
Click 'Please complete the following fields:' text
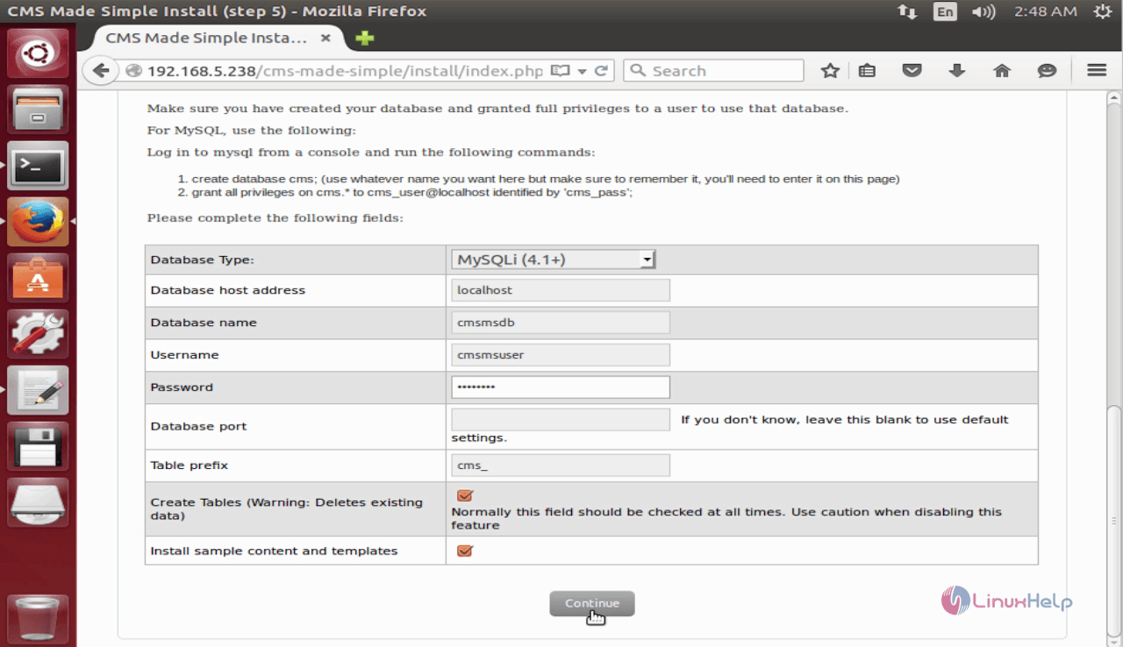click(x=275, y=217)
